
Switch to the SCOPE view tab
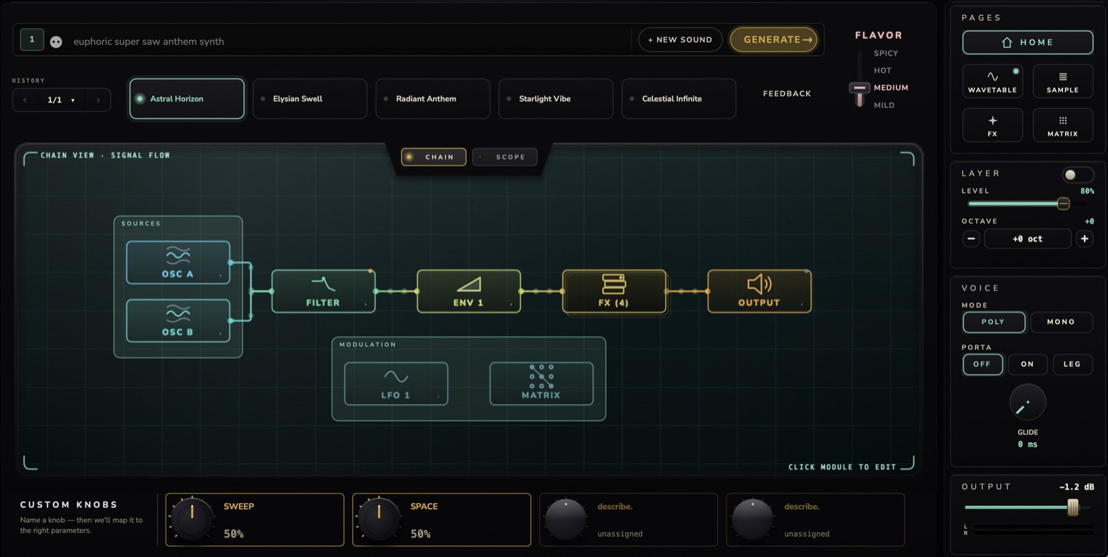pos(505,157)
